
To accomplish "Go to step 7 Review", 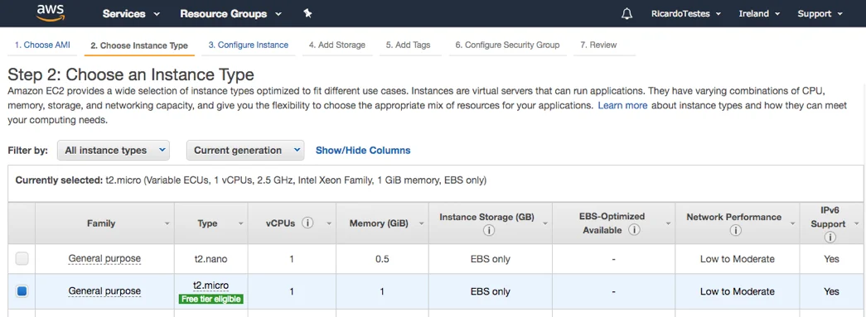I will coord(598,46).
